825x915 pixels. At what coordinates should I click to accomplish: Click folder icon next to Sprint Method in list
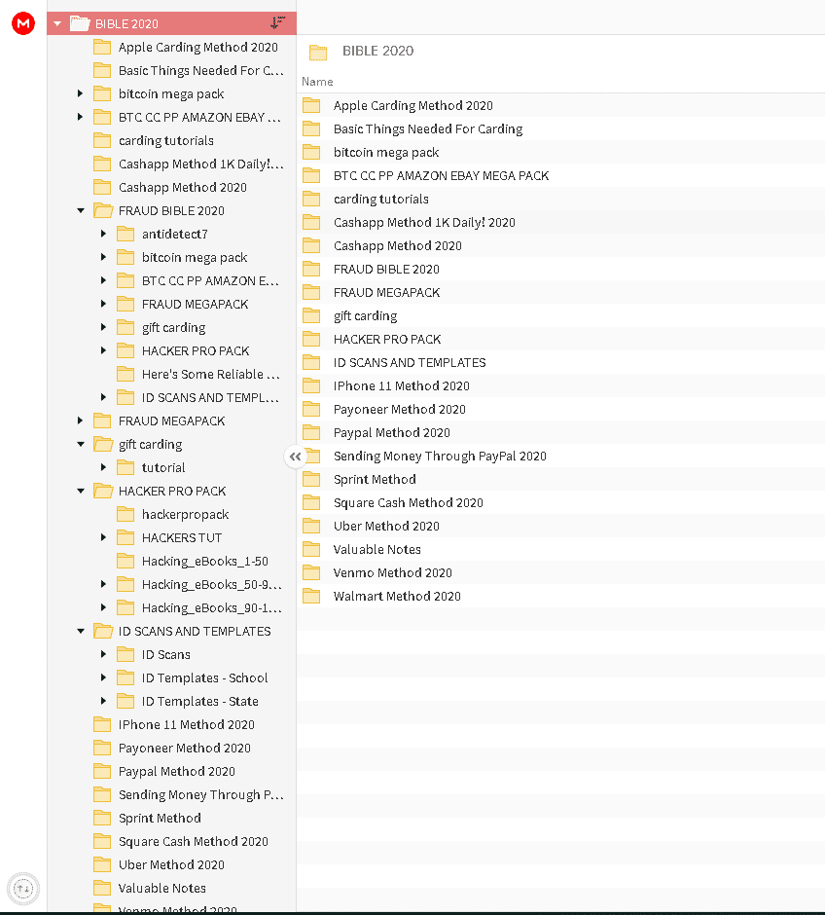click(311, 479)
